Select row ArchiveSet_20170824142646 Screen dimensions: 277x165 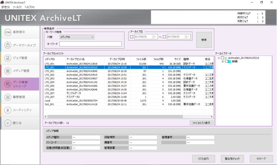[x=128, y=89]
